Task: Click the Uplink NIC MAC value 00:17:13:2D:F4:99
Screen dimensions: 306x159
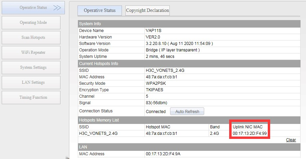Action: (250, 133)
